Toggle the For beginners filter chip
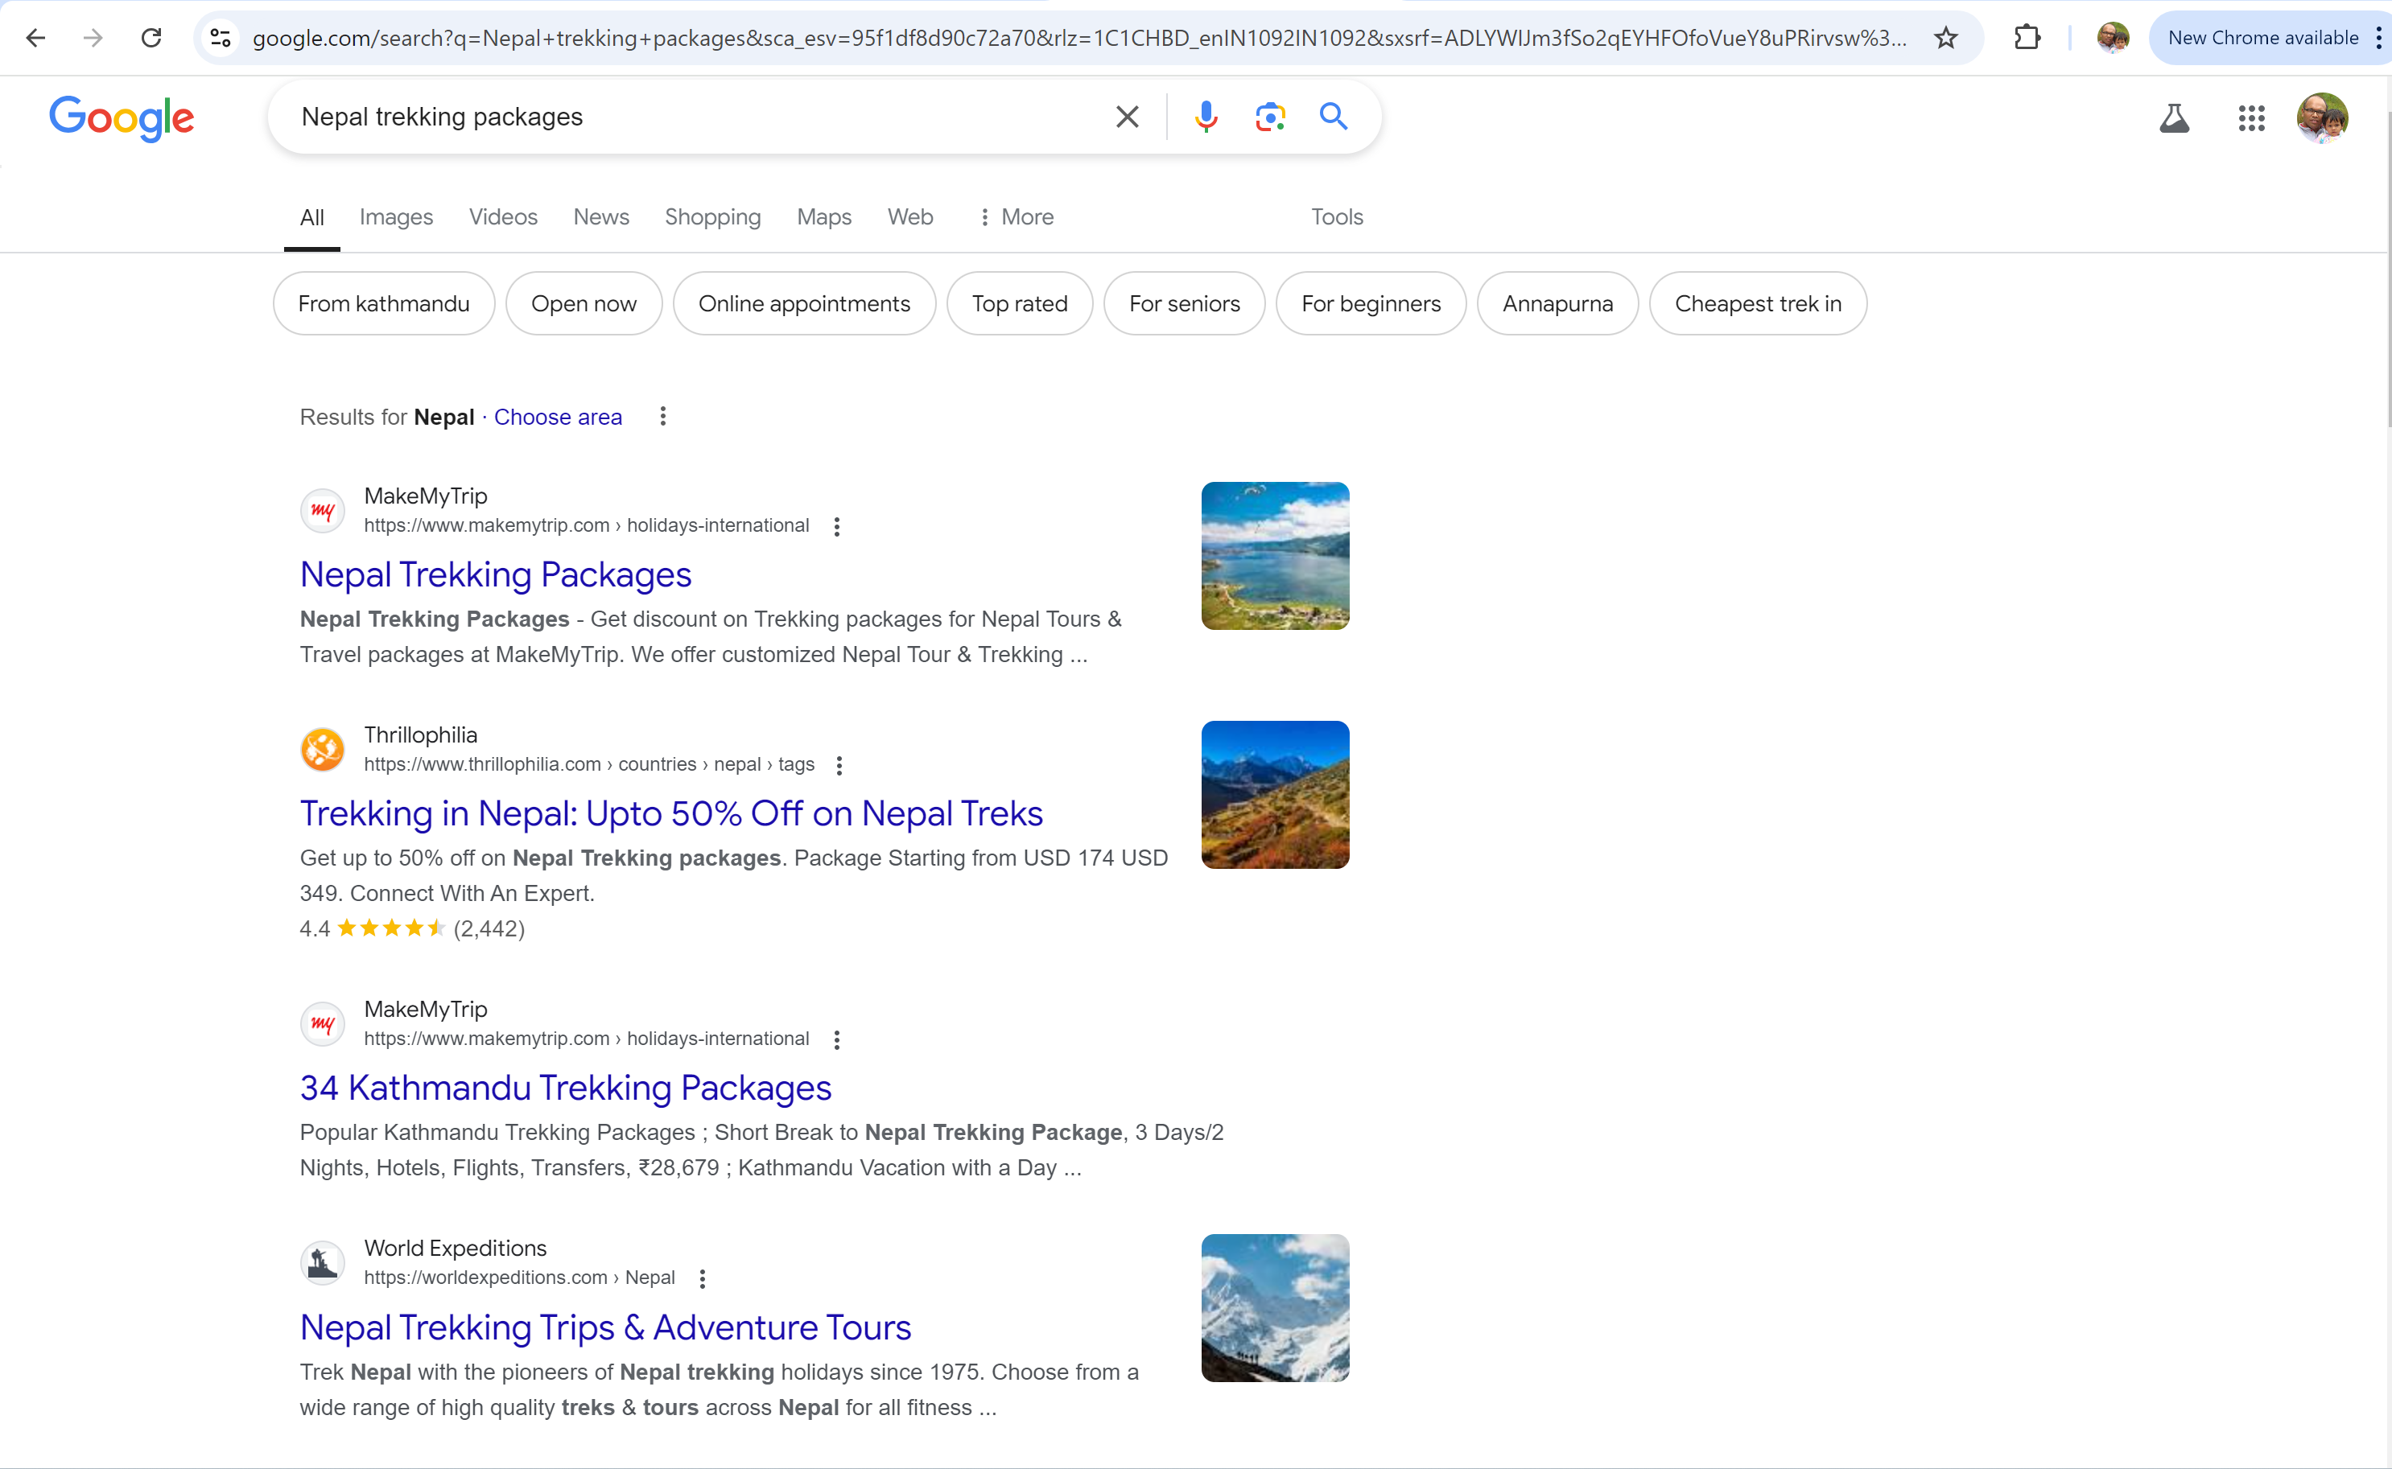Screen dimensions: 2392x1469 [1370, 304]
